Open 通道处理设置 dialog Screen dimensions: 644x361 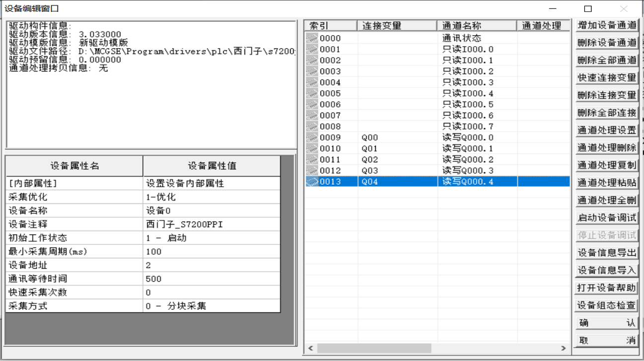click(607, 130)
